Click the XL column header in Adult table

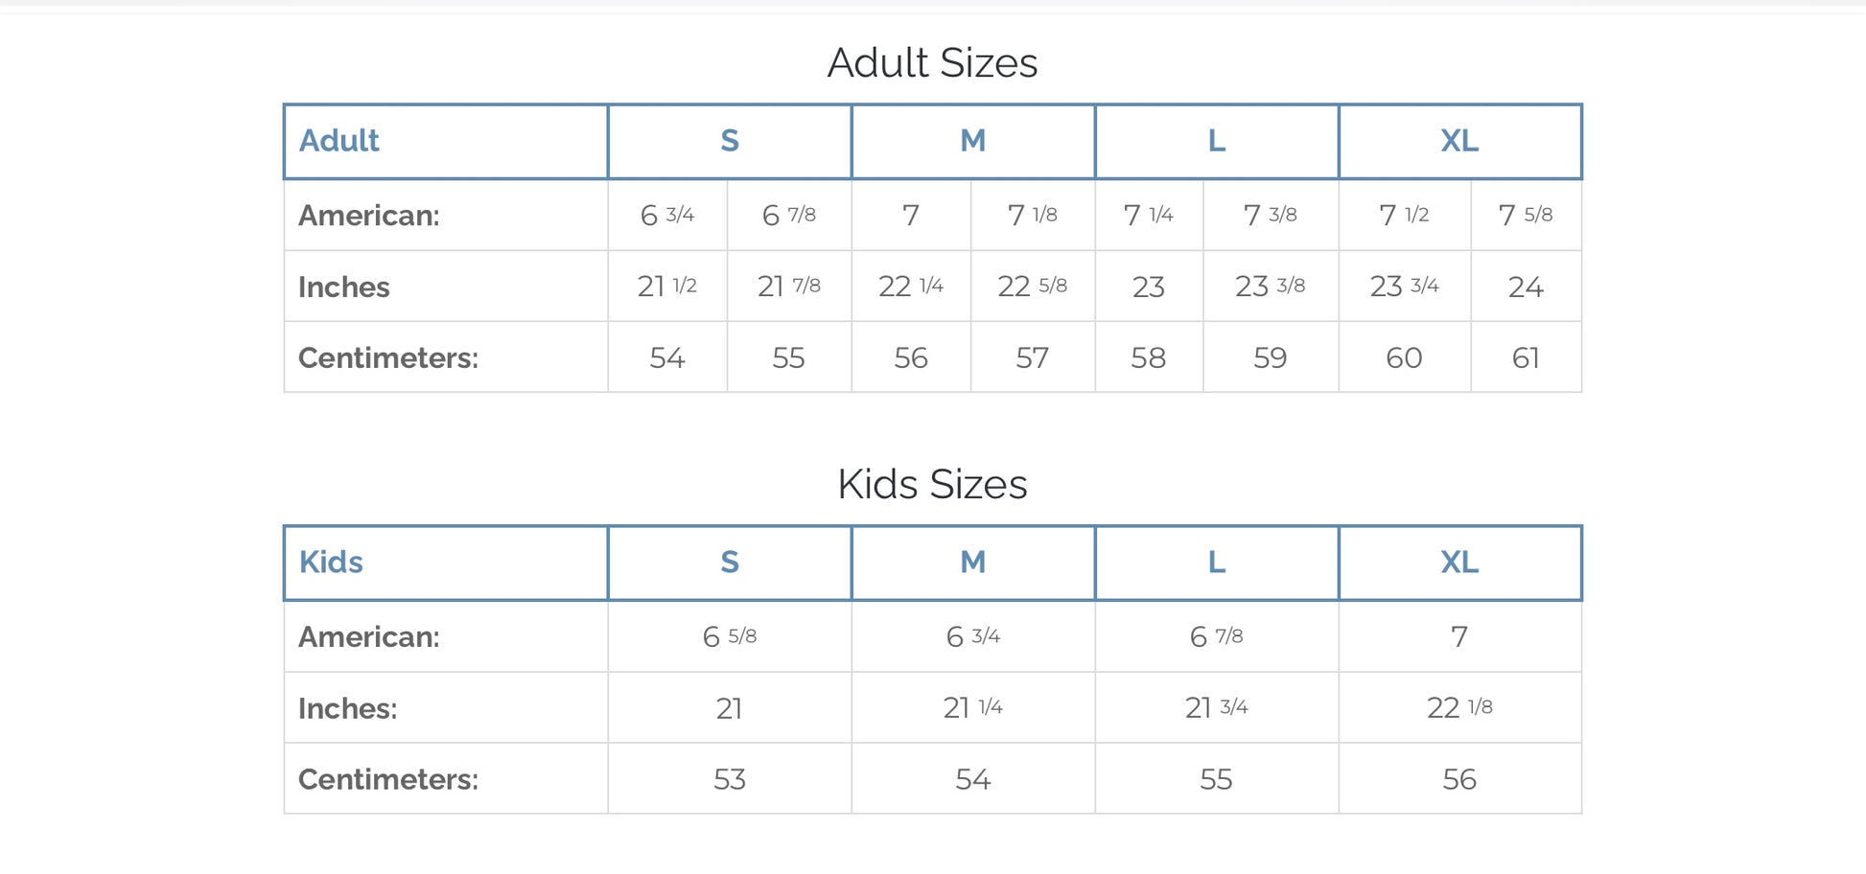(1459, 141)
